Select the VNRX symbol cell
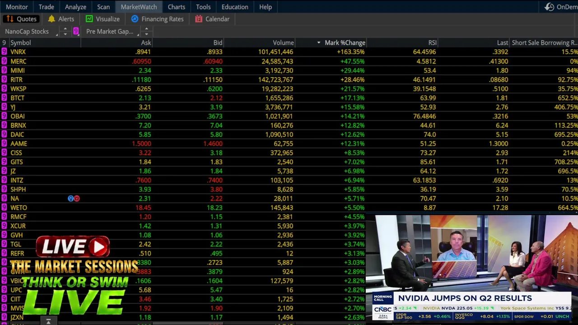The height and width of the screenshot is (325, 578). click(18, 52)
